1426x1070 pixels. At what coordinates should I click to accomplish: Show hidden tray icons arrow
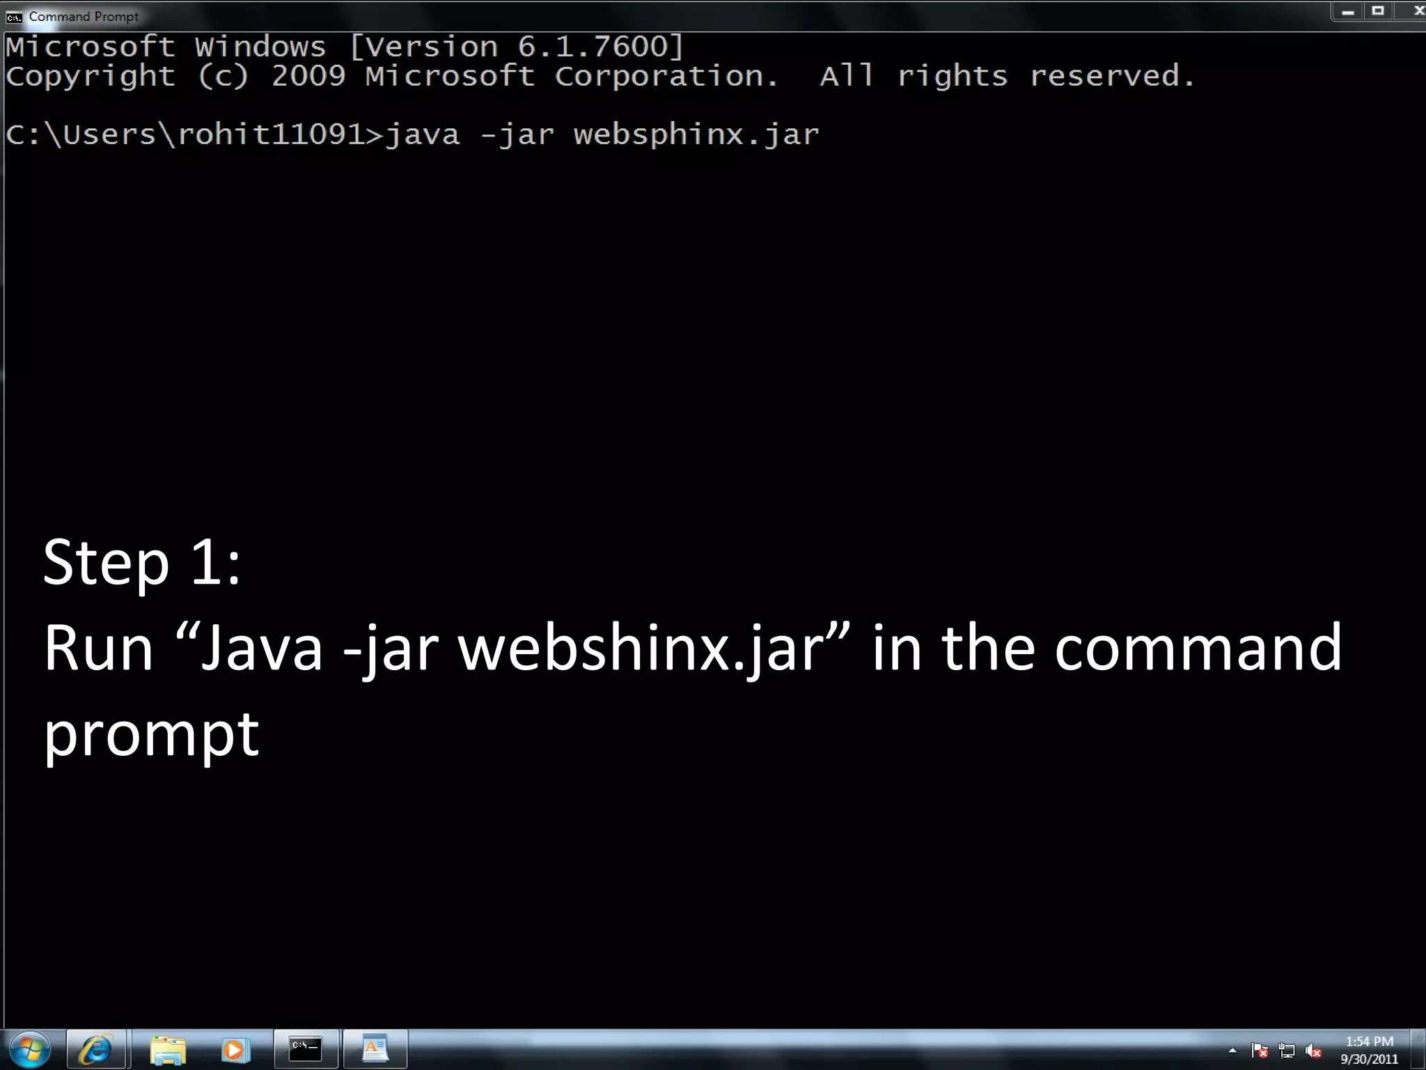click(x=1232, y=1050)
